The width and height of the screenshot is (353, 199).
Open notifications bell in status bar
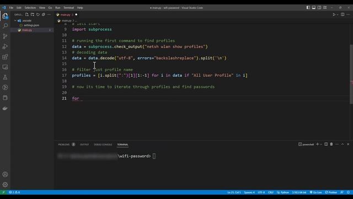(348, 192)
